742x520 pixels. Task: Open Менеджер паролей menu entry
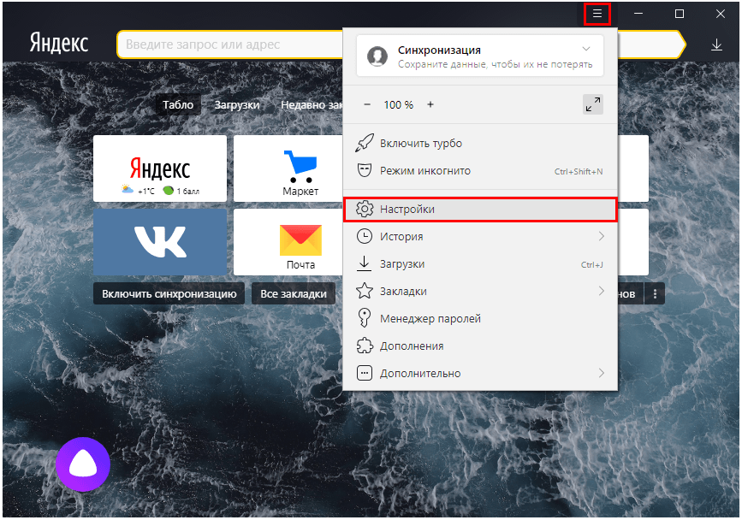pos(480,319)
